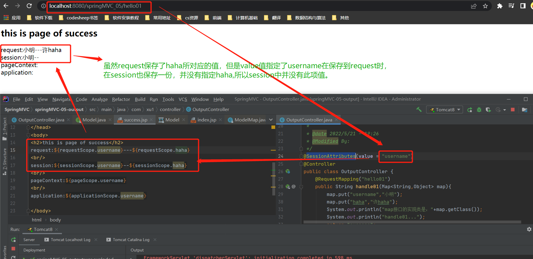Click the springMVC-05-output breadcrumb
This screenshot has height=259, width=533.
click(x=59, y=109)
